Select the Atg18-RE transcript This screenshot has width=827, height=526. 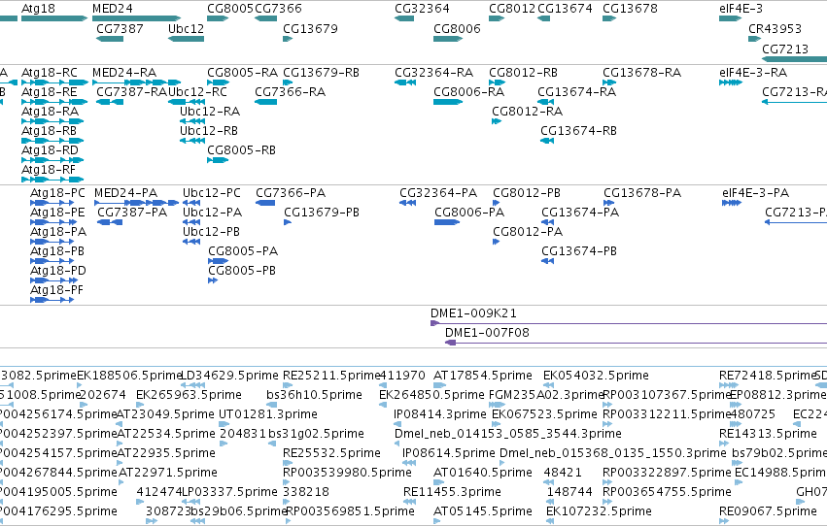(54, 102)
